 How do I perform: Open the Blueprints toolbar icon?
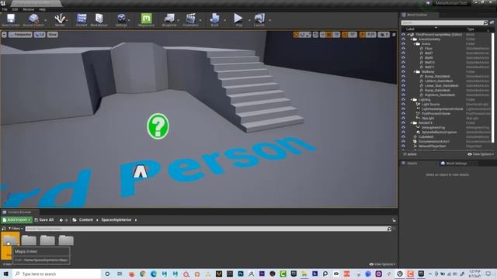(169, 19)
